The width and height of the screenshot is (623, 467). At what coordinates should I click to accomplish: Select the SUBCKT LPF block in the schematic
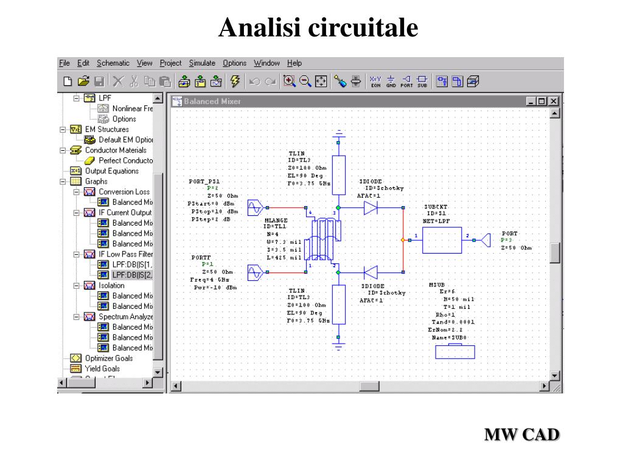click(x=442, y=240)
